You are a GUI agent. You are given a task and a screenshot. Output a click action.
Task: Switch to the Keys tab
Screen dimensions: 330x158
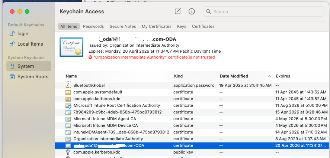click(182, 26)
